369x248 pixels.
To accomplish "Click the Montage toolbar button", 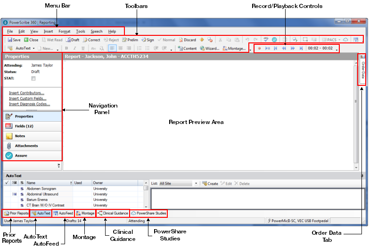I will 234,48.
